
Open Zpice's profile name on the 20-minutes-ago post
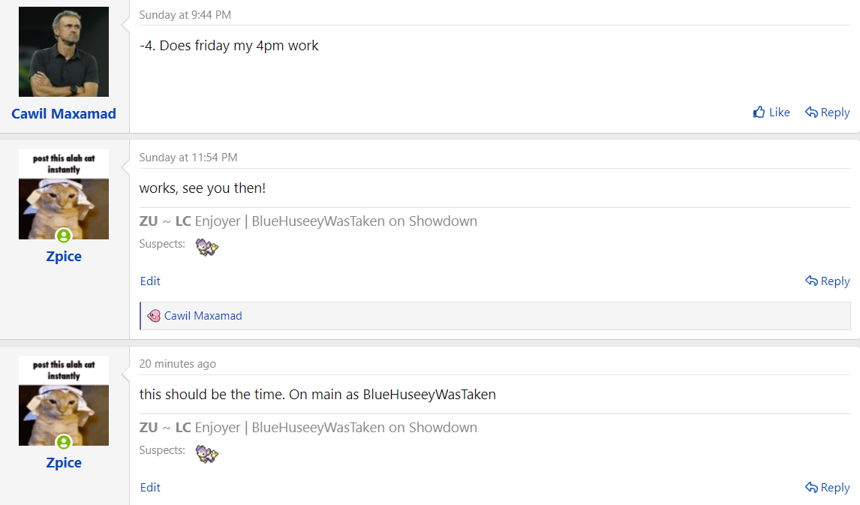pos(64,463)
